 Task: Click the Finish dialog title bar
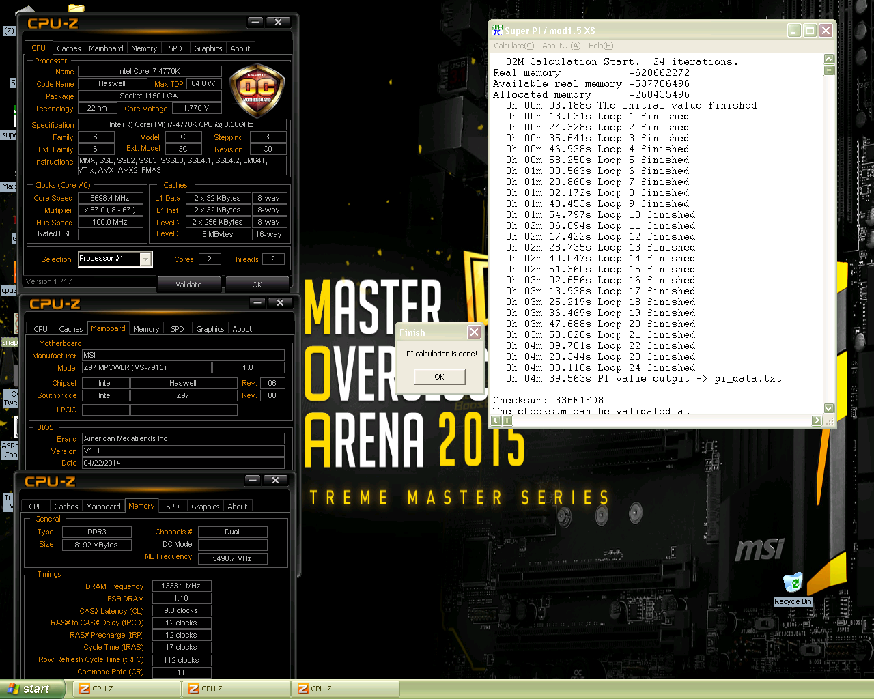432,332
